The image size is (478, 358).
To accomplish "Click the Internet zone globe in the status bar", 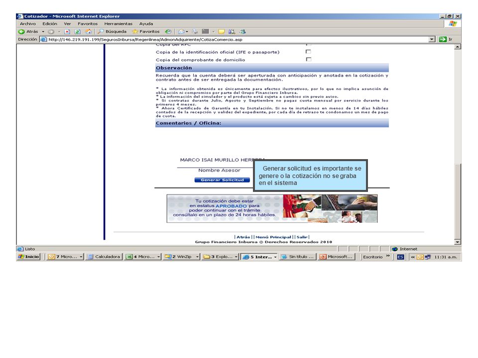I will click(x=395, y=249).
